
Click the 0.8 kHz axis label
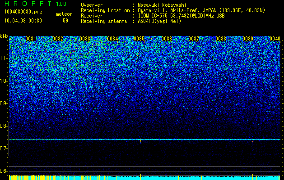tap(3, 126)
